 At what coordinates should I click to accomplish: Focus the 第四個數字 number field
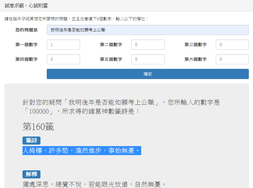tap(63, 59)
